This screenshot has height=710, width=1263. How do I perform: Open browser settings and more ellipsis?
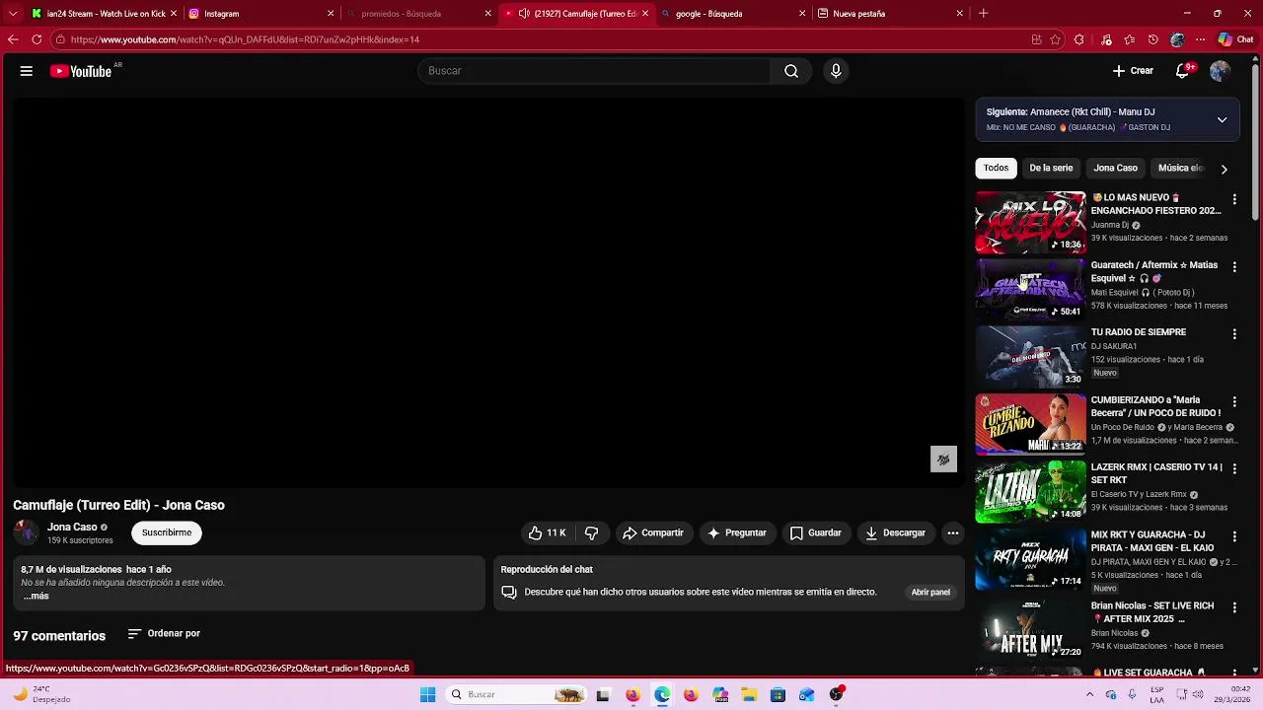point(1201,39)
